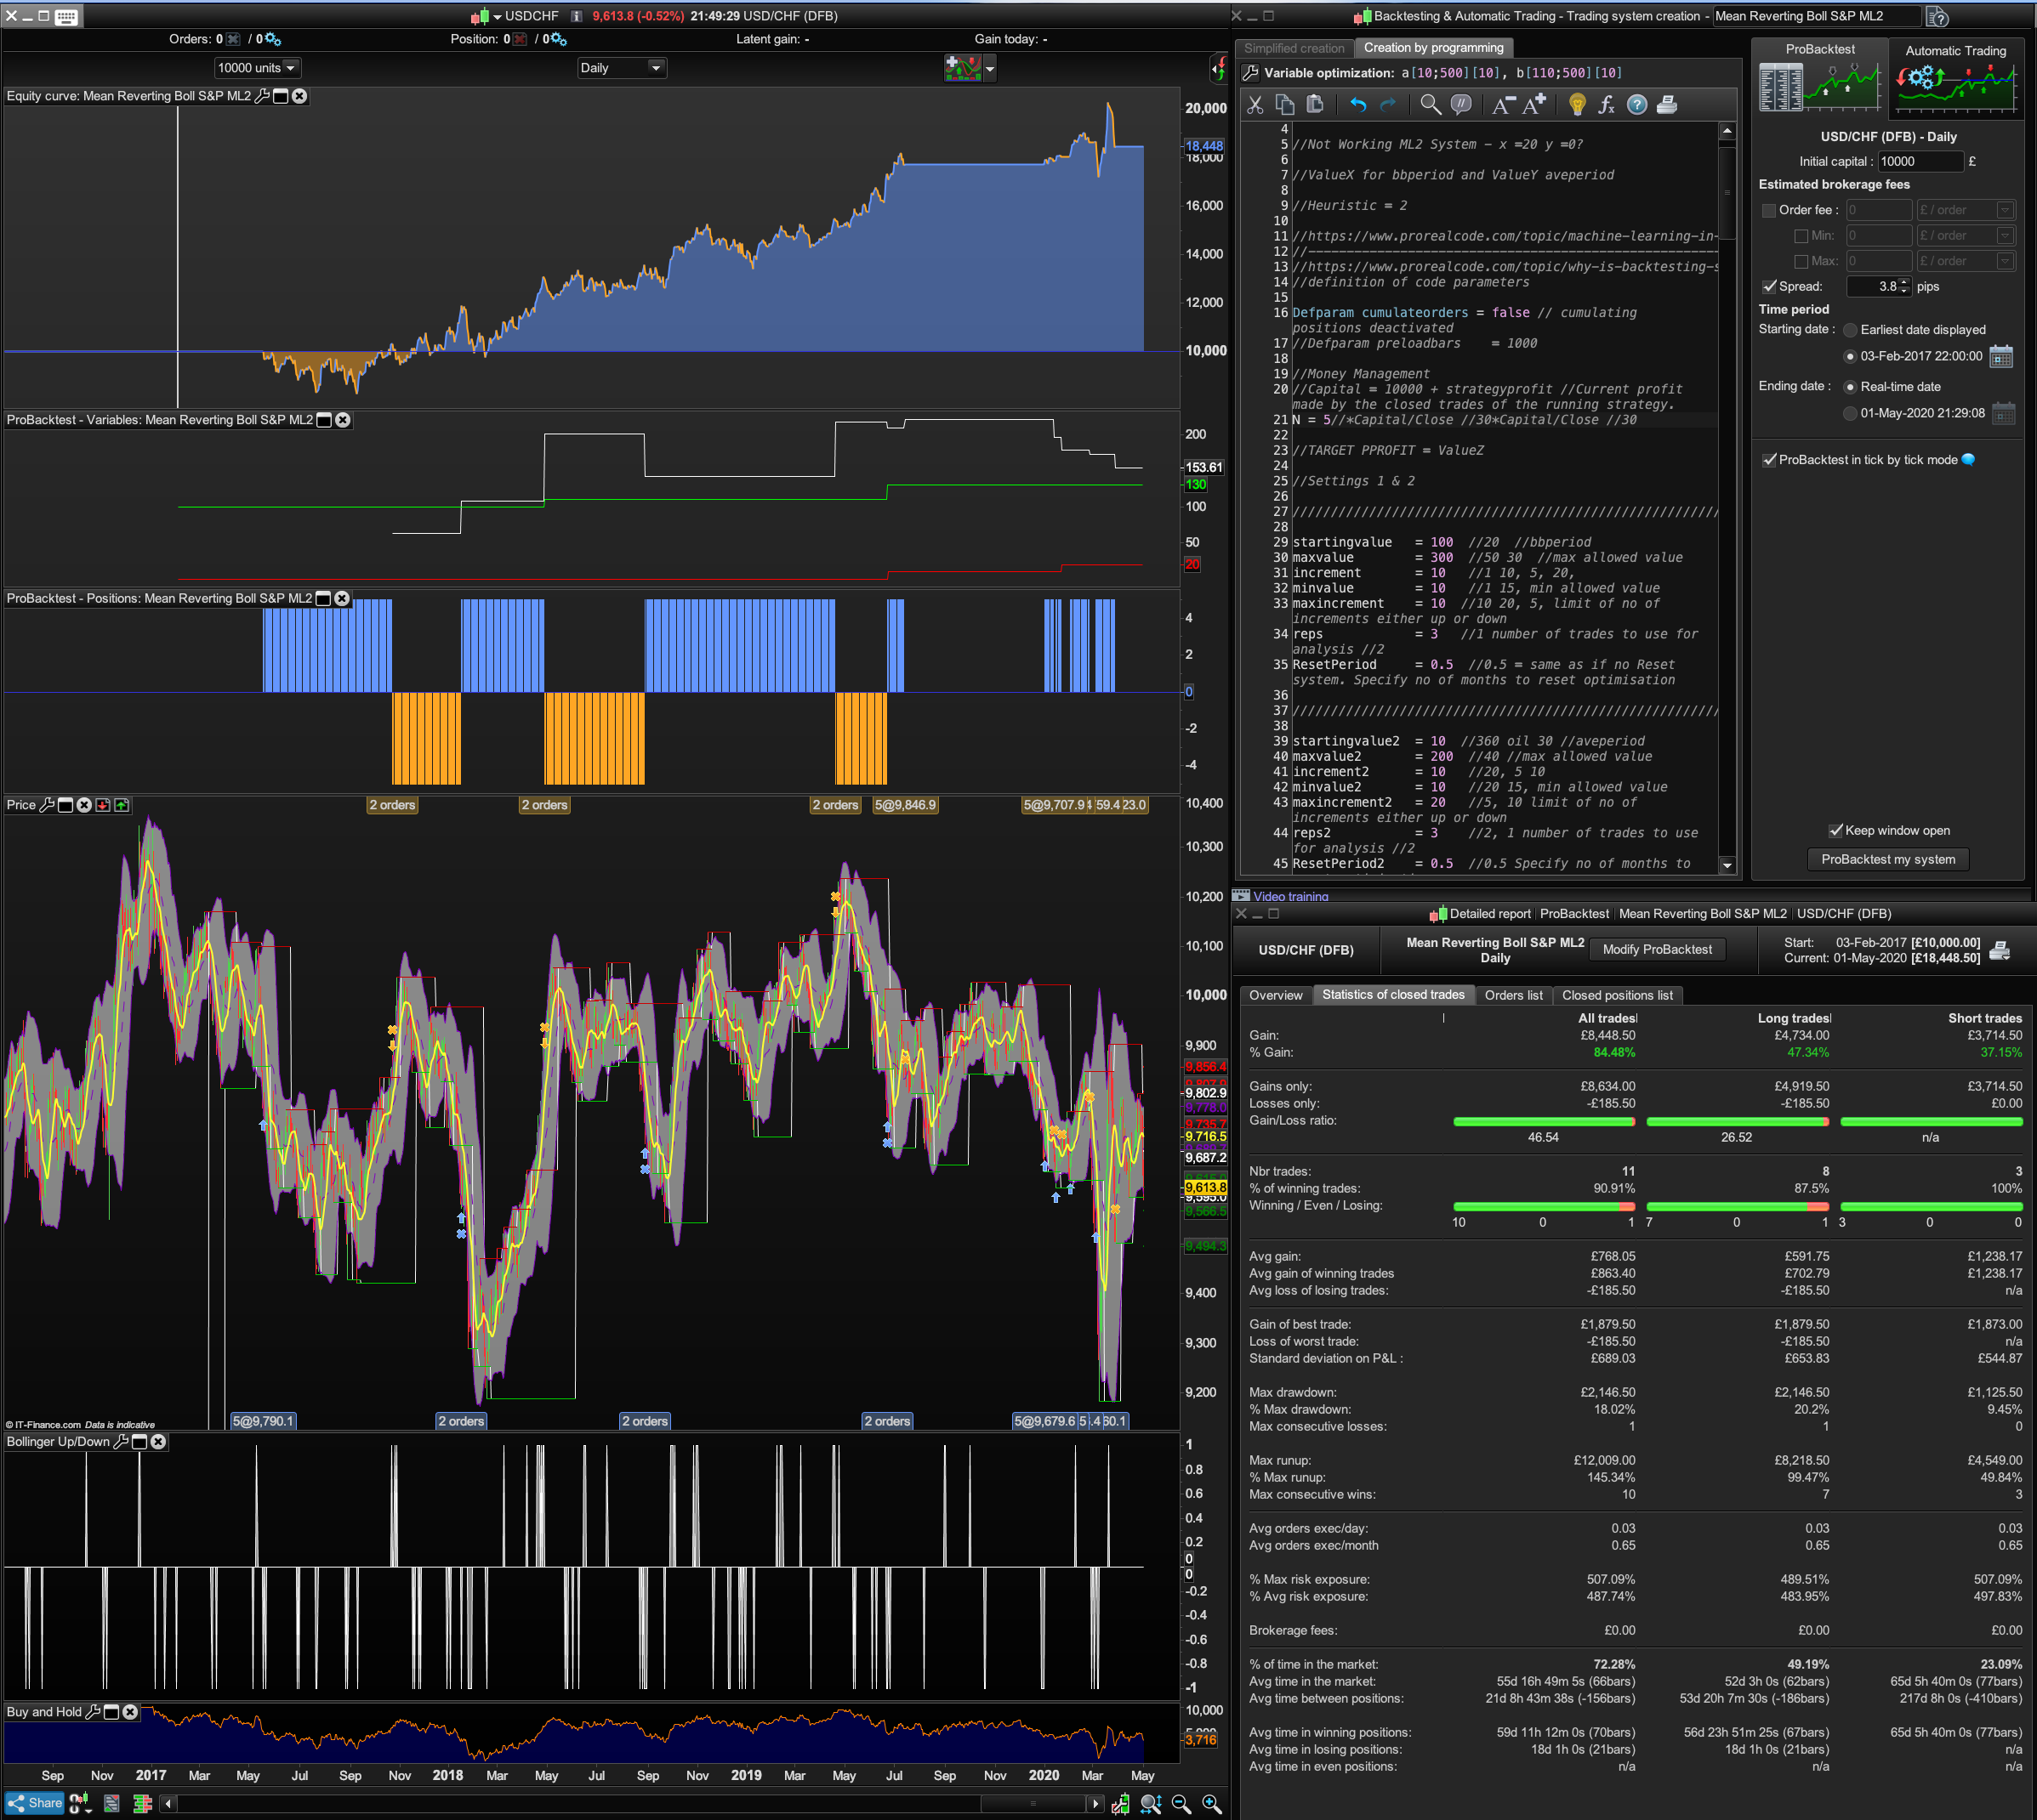2037x1820 pixels.
Task: Click the undo arrow in code editor
Action: click(x=1357, y=105)
